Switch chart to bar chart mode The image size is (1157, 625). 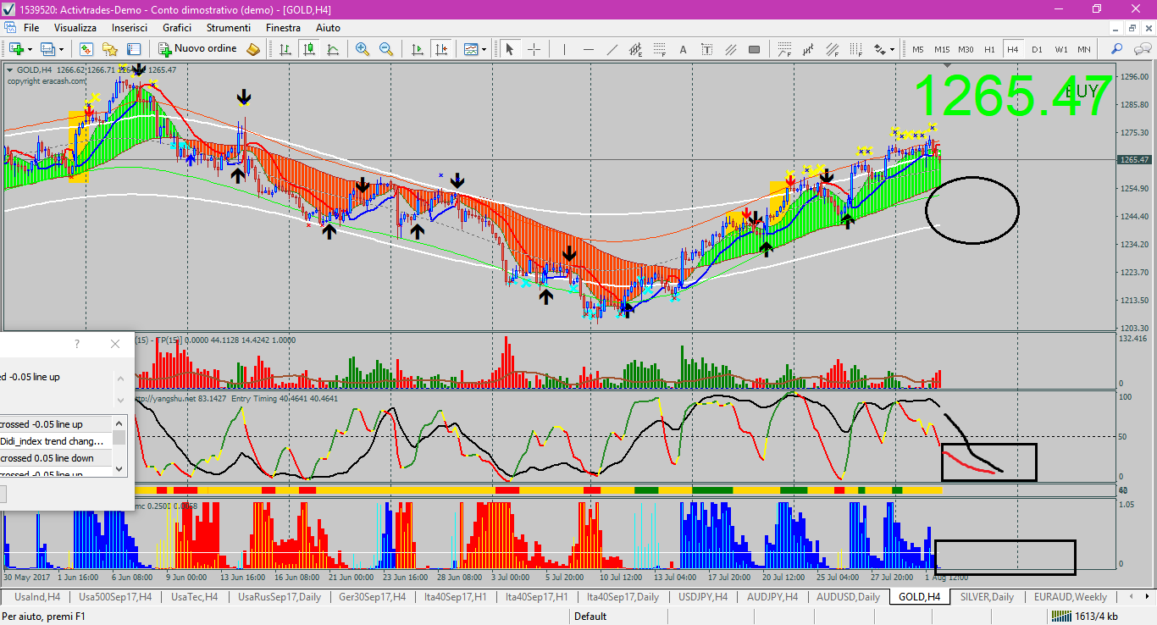[x=285, y=49]
